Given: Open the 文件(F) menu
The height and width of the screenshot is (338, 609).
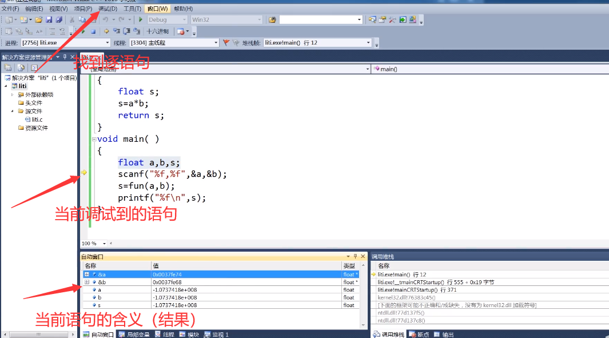Looking at the screenshot, I should click(10, 9).
